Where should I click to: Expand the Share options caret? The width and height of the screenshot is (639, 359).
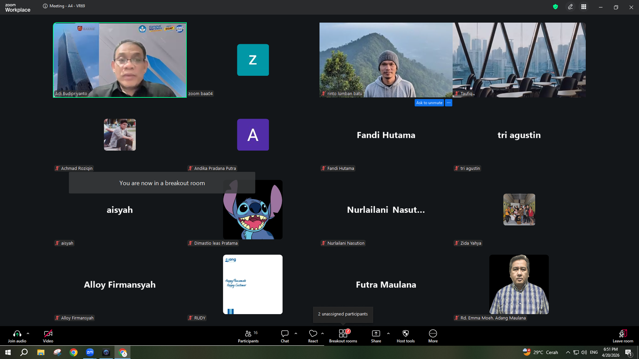(388, 333)
